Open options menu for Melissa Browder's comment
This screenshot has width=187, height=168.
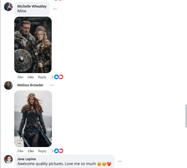tap(52, 85)
